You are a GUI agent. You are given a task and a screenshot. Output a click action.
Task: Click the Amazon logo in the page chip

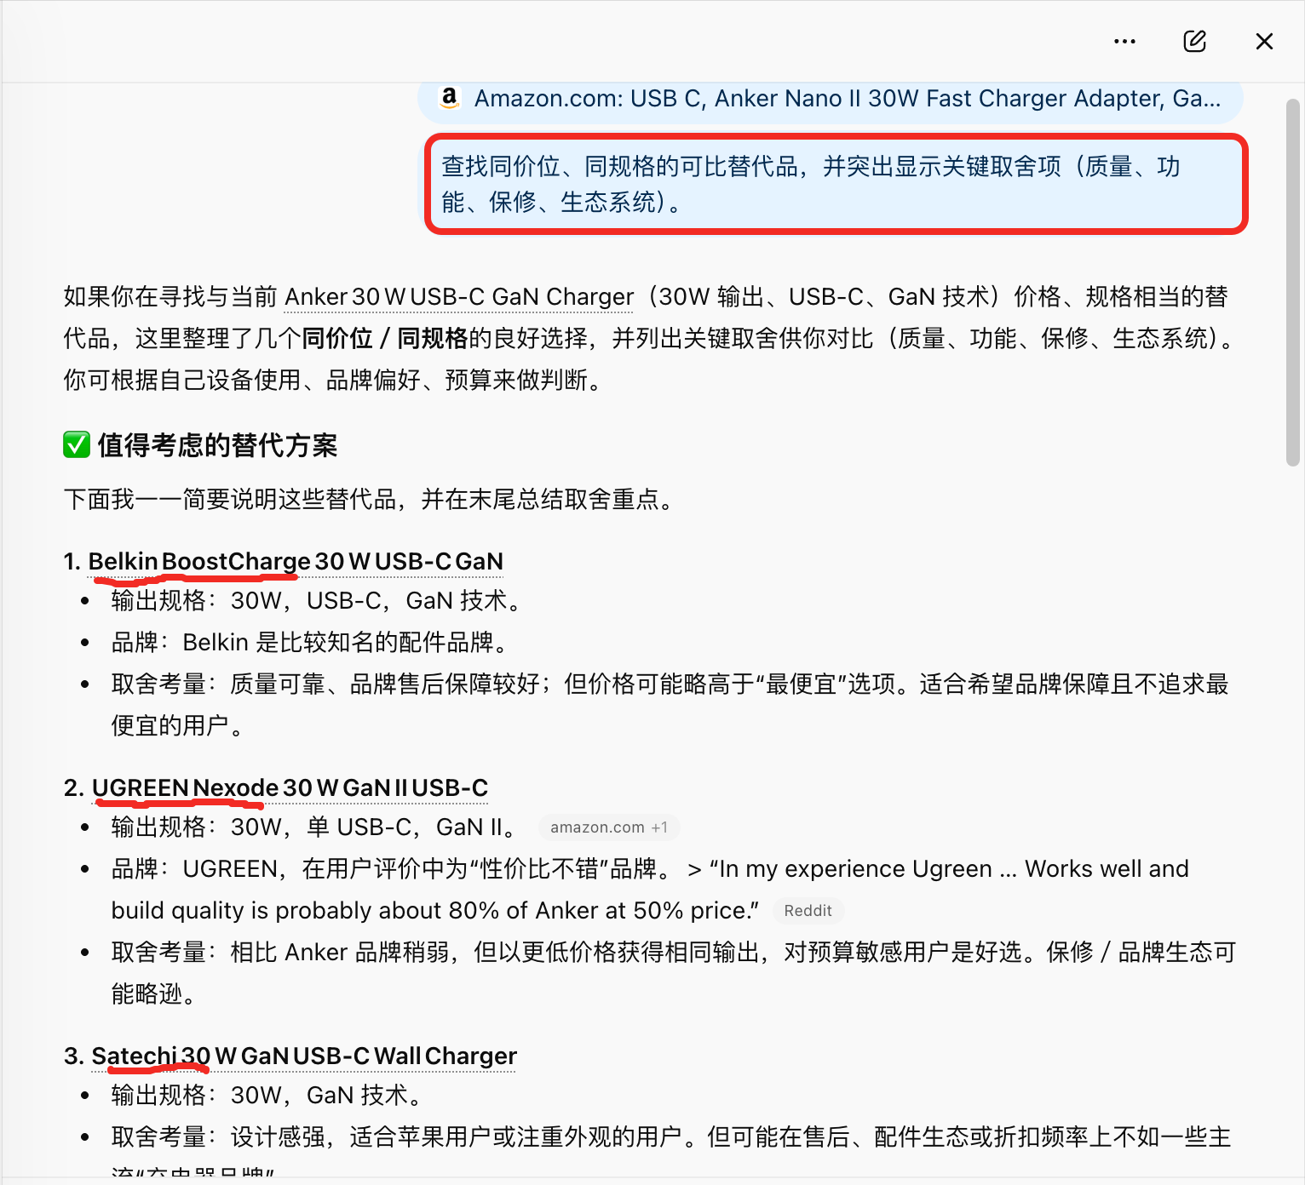449,99
